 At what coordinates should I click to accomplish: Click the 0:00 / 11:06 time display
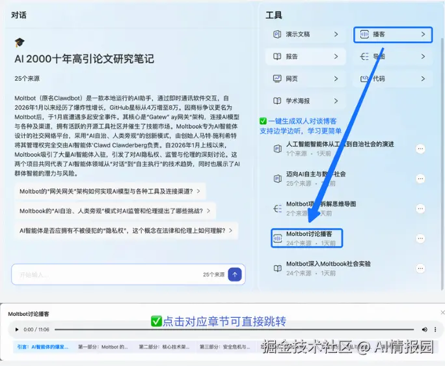tap(36, 330)
